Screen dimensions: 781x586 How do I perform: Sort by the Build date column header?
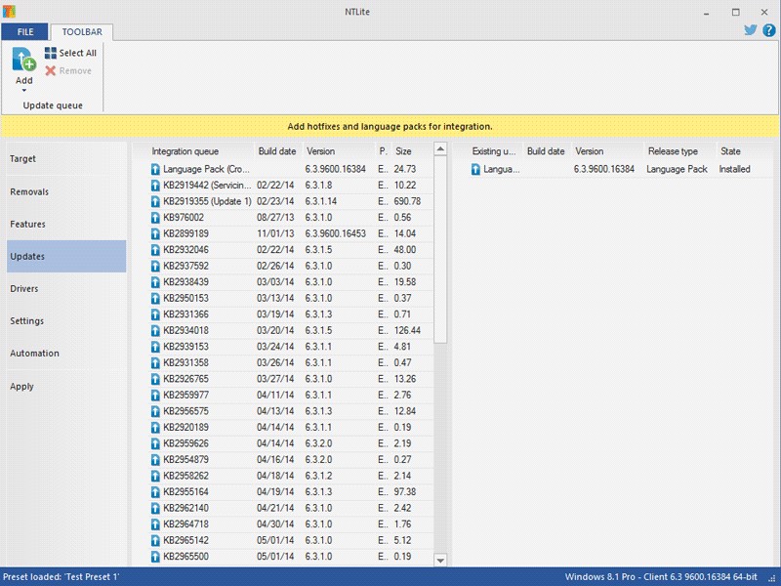(x=276, y=151)
